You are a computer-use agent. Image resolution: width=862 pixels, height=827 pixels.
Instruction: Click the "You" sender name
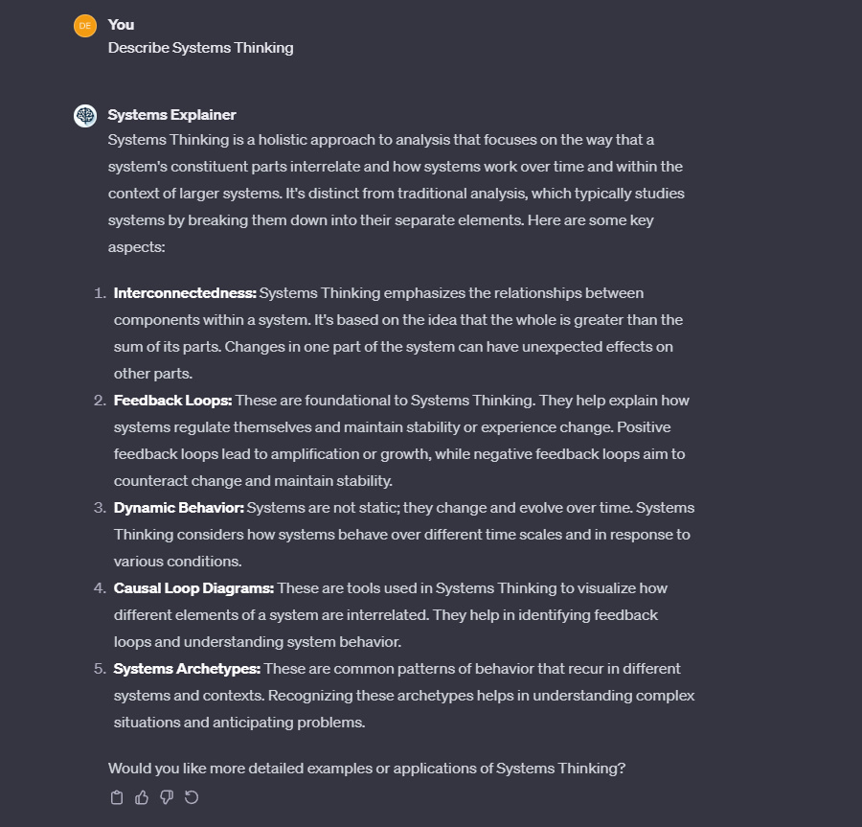pos(122,24)
